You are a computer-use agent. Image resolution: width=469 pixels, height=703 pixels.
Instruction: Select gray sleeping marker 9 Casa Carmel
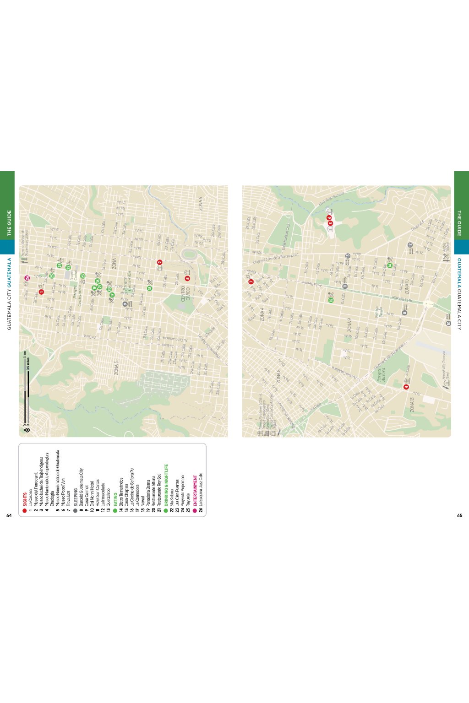click(x=125, y=304)
